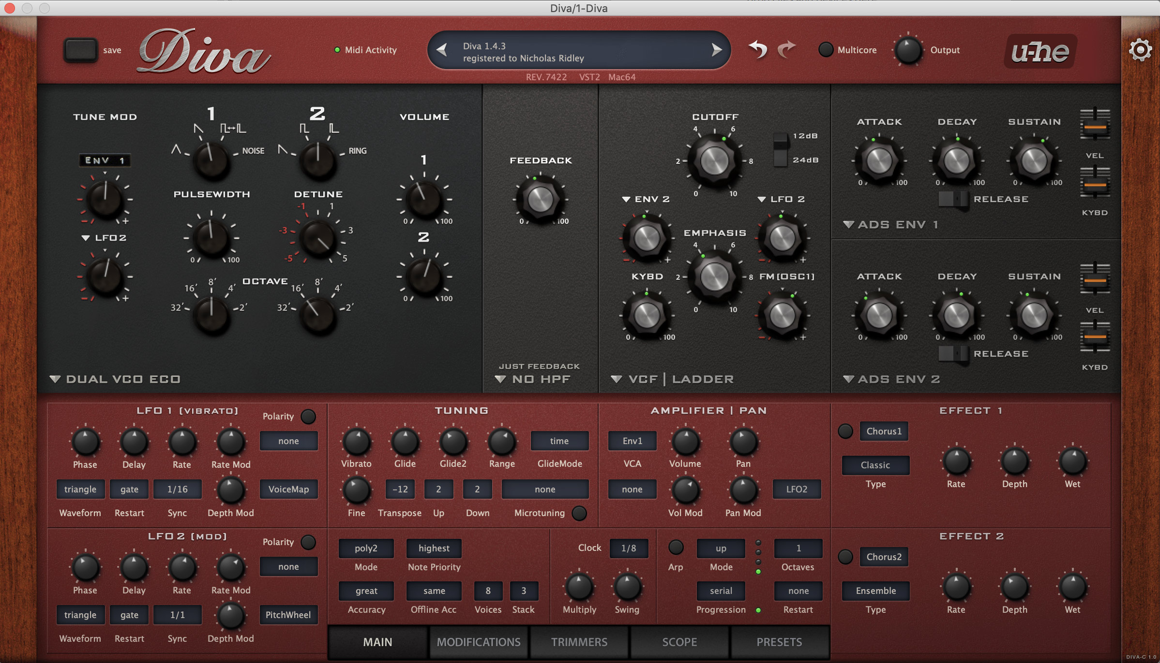Open the ADS ENV 1 model menu
Image resolution: width=1160 pixels, height=663 pixels.
pyautogui.click(x=891, y=225)
